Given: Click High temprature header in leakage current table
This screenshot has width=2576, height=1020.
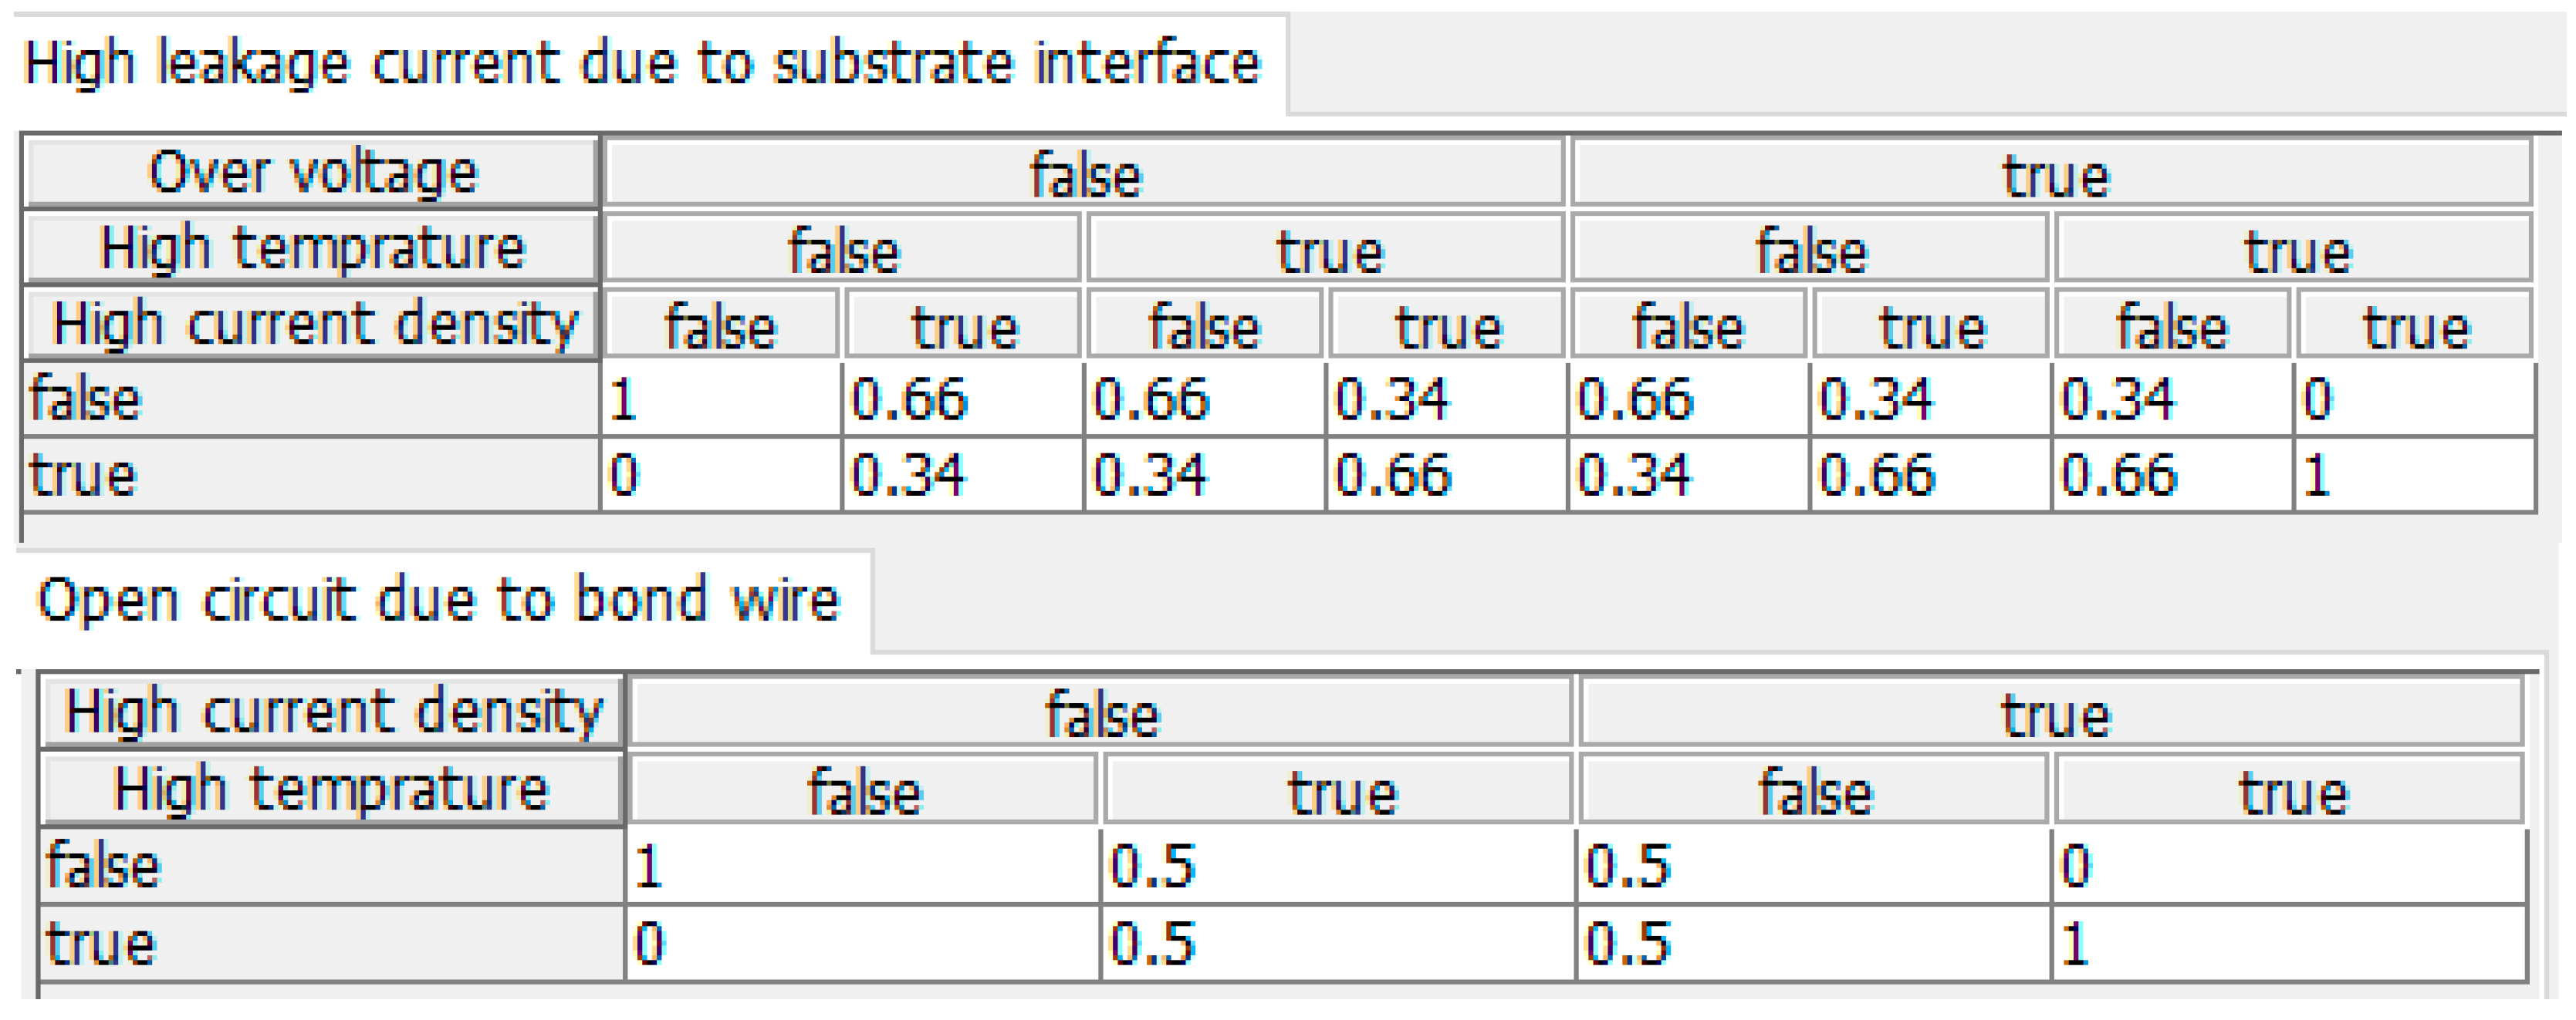Looking at the screenshot, I should (312, 247).
